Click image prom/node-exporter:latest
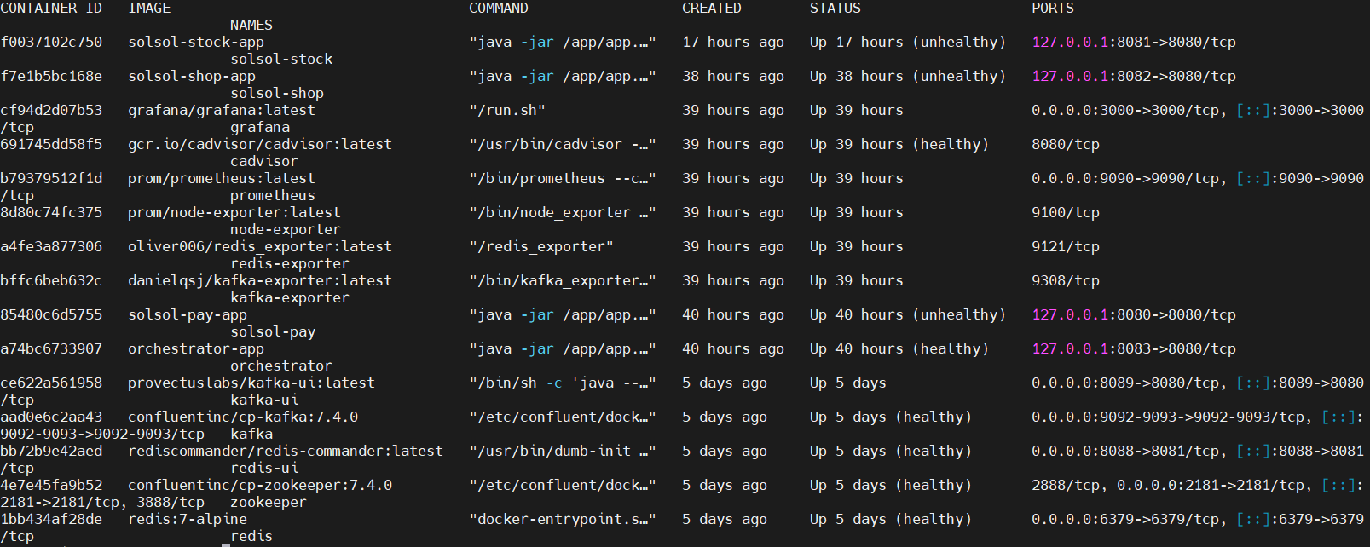The image size is (1370, 547). 234,213
